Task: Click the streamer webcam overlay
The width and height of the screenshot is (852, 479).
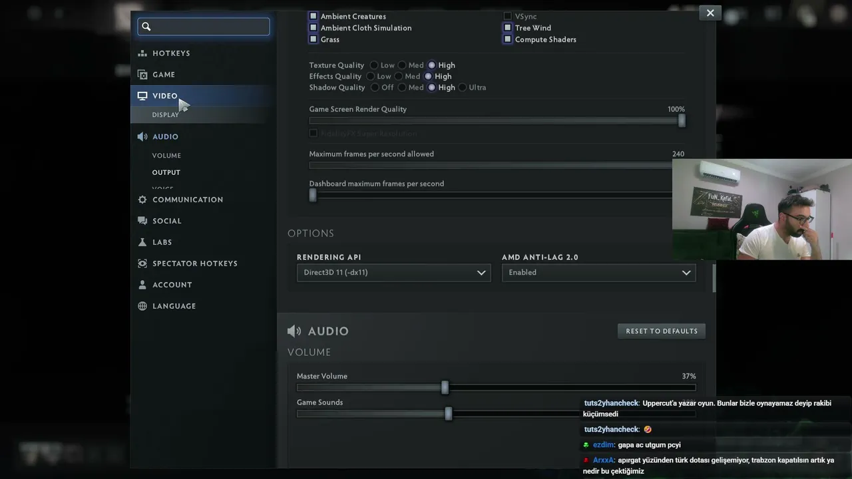Action: tap(762, 209)
